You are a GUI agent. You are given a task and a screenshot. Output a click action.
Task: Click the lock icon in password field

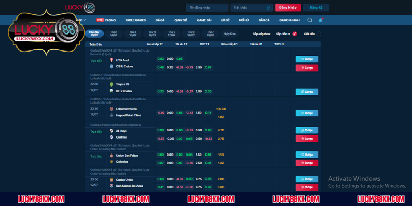(268, 8)
